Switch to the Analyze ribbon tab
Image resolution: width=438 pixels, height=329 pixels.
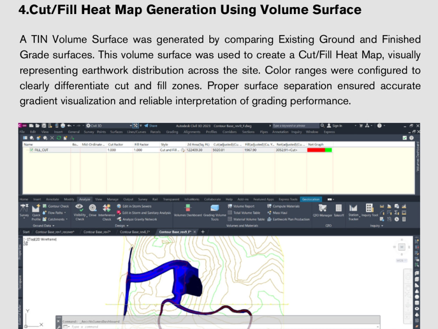coord(85,200)
